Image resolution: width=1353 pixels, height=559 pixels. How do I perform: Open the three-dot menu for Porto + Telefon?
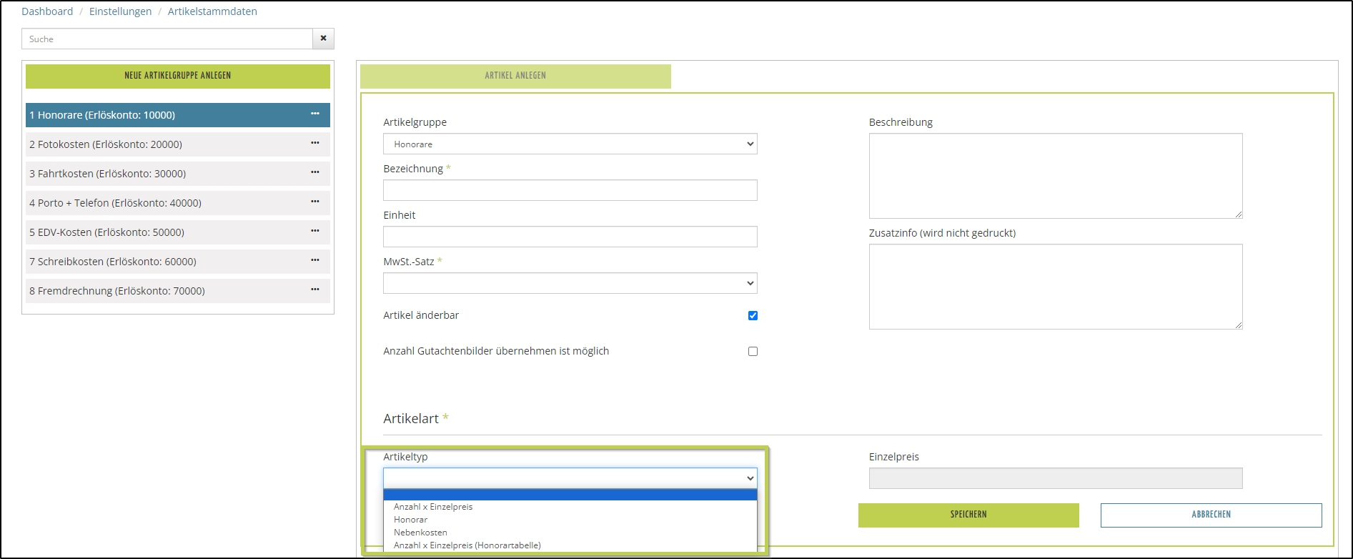click(x=314, y=202)
